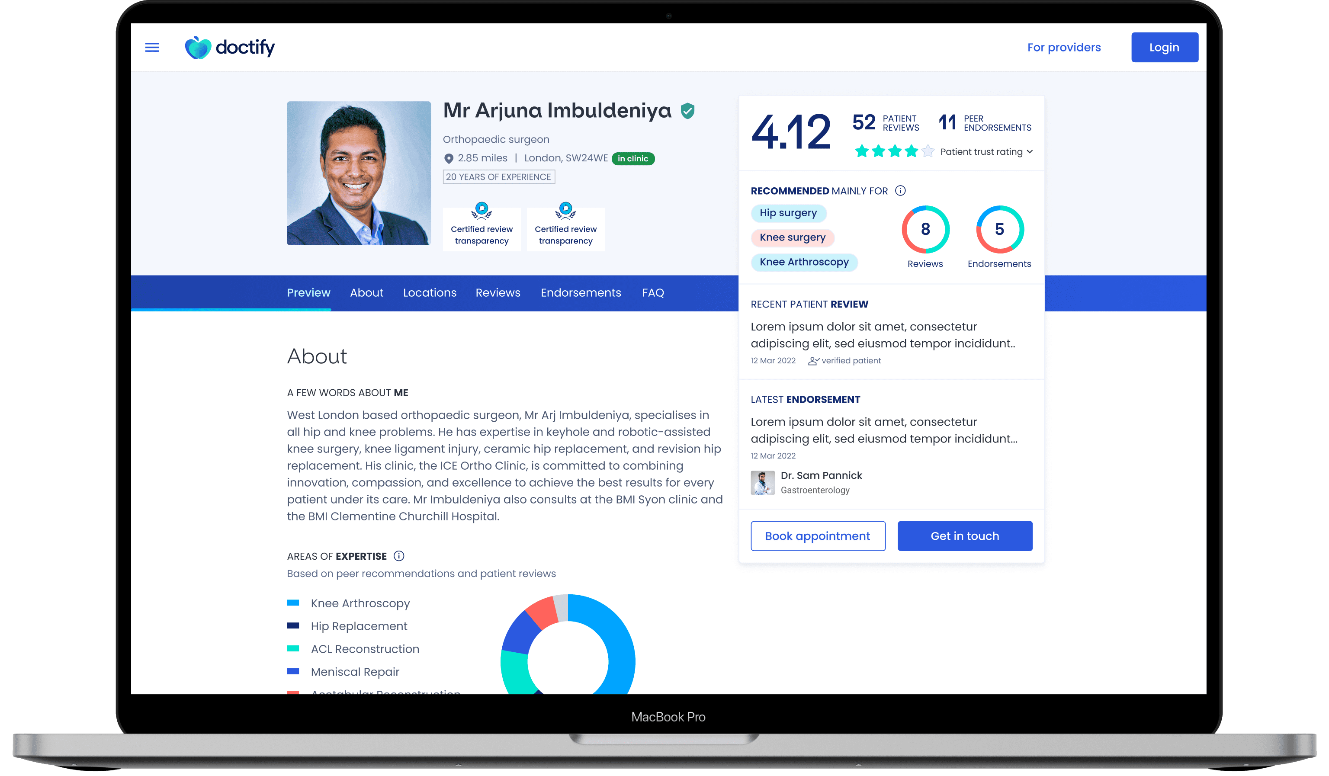Follow the For providers link
Image resolution: width=1329 pixels, height=776 pixels.
click(x=1064, y=48)
